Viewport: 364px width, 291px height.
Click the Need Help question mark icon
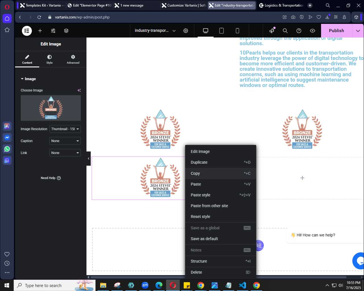(x=59, y=178)
